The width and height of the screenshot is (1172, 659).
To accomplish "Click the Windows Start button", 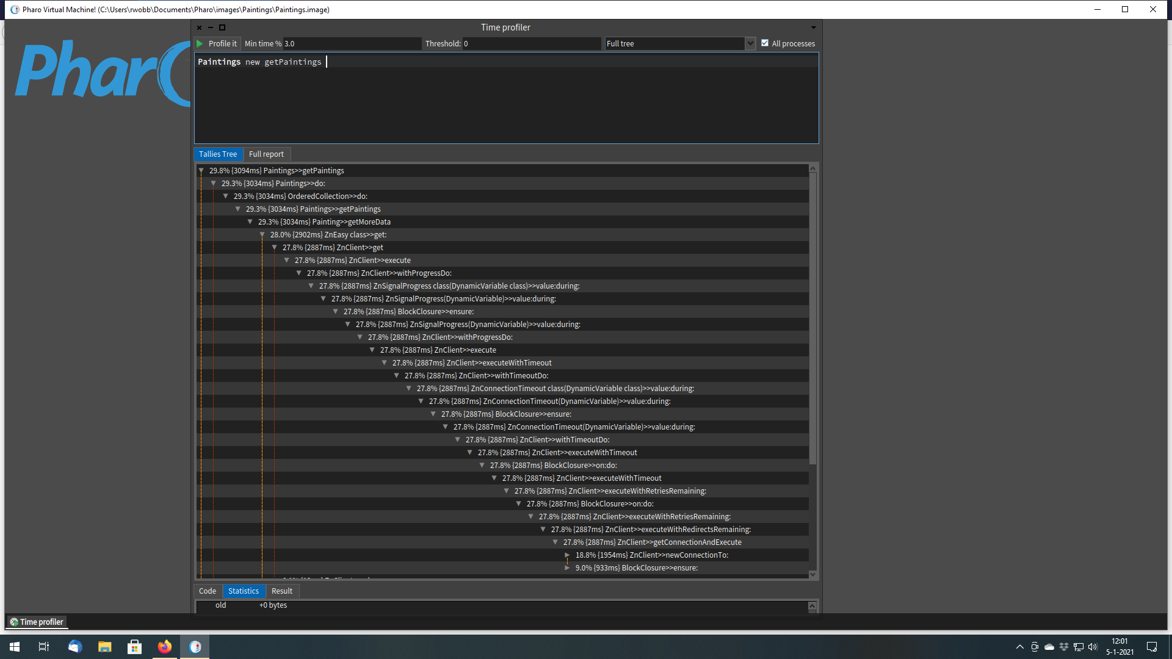I will 15,647.
